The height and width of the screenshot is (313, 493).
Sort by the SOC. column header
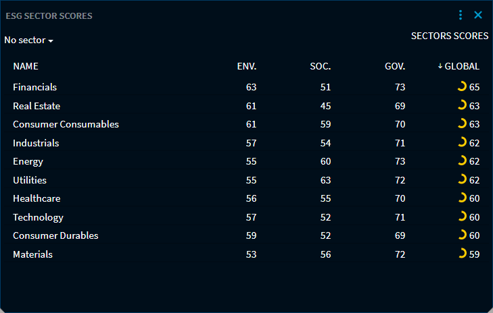click(x=320, y=66)
